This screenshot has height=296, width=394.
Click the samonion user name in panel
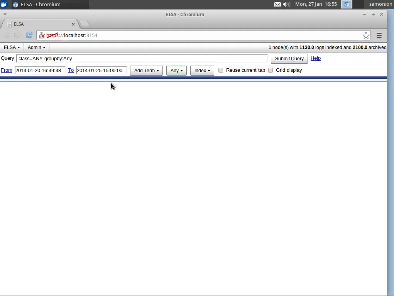[x=380, y=4]
